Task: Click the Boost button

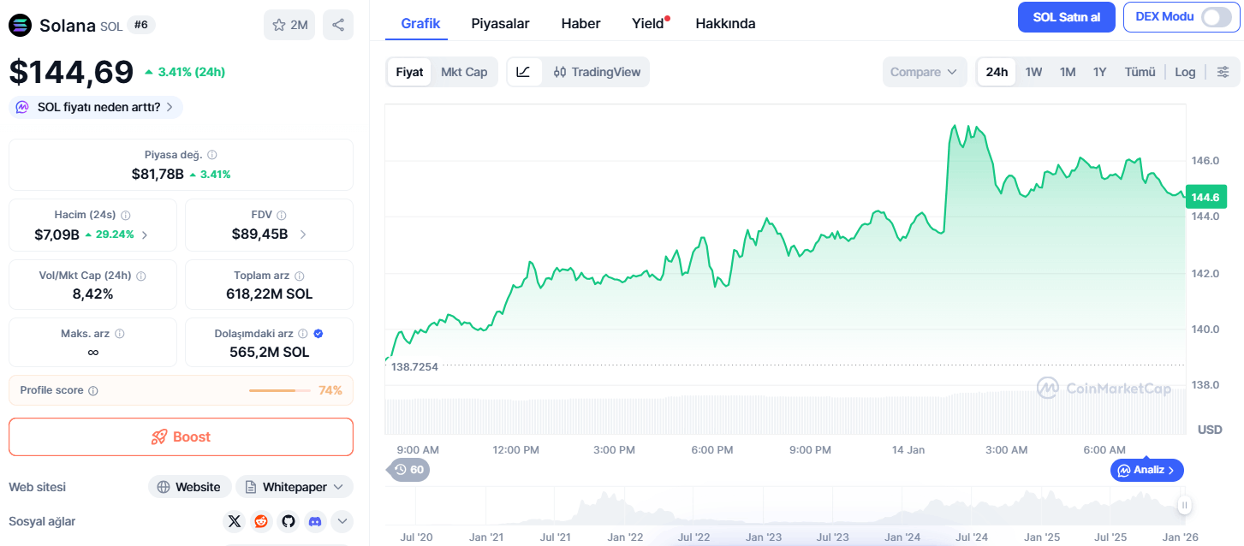Action: [x=181, y=436]
